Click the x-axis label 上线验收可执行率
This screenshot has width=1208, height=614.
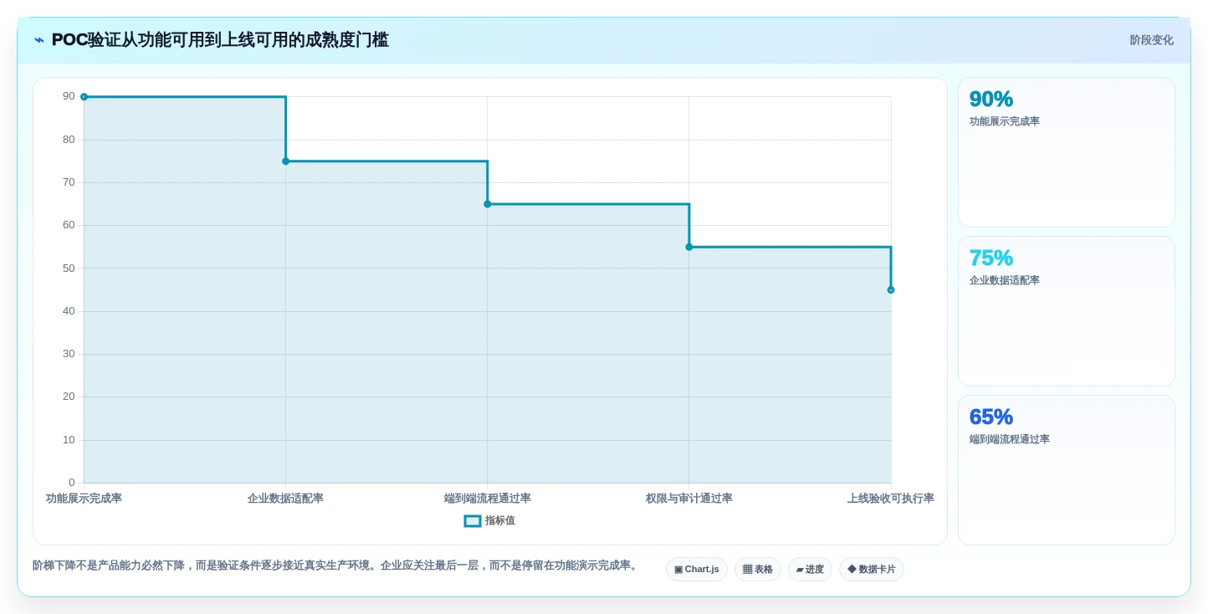[891, 499]
